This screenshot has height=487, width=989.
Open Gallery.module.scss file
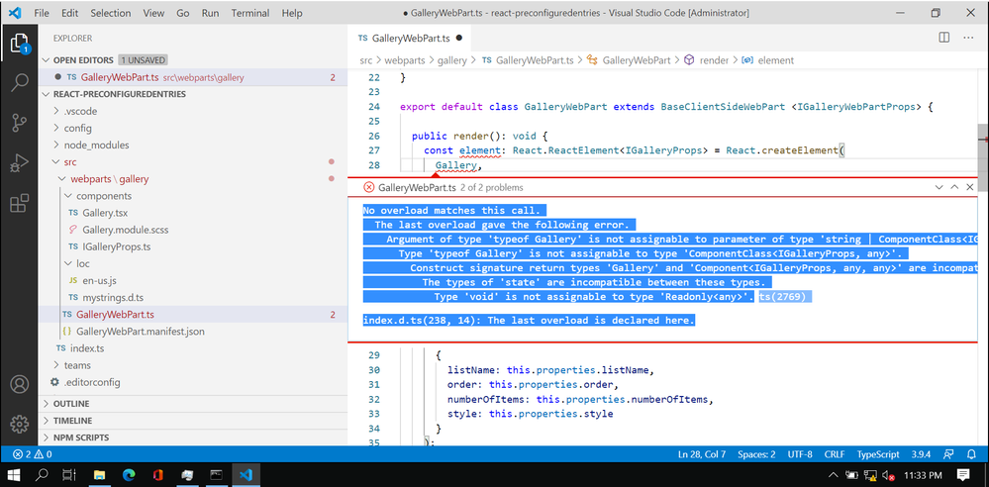(x=192, y=230)
